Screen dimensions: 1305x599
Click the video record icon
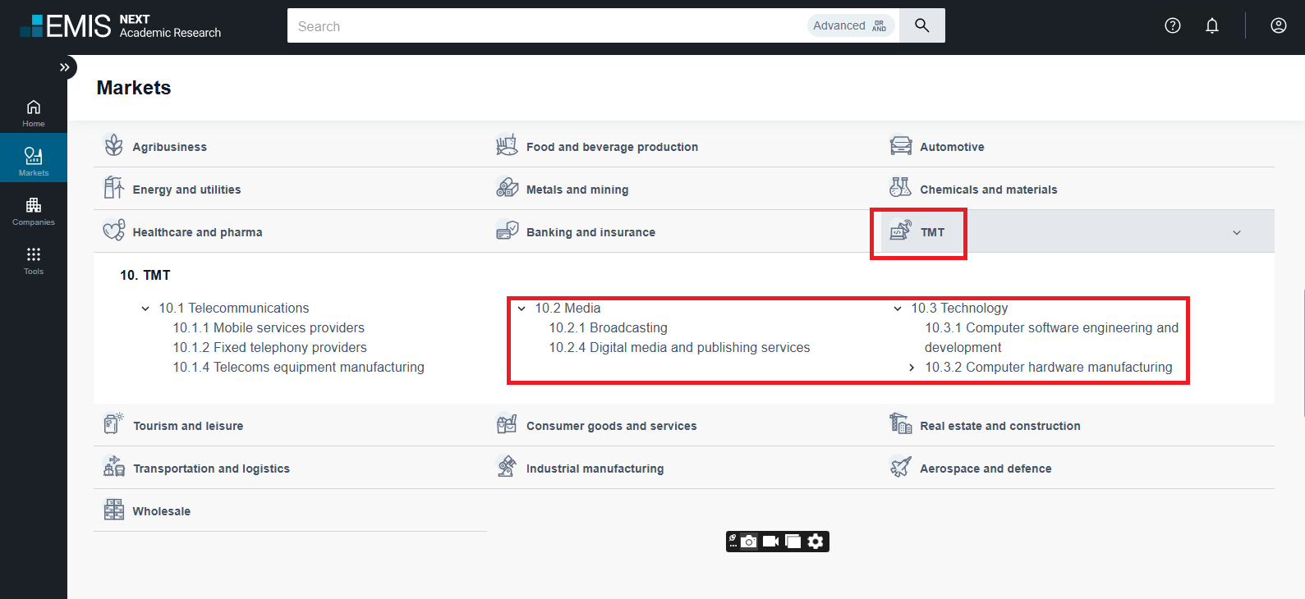tap(770, 542)
